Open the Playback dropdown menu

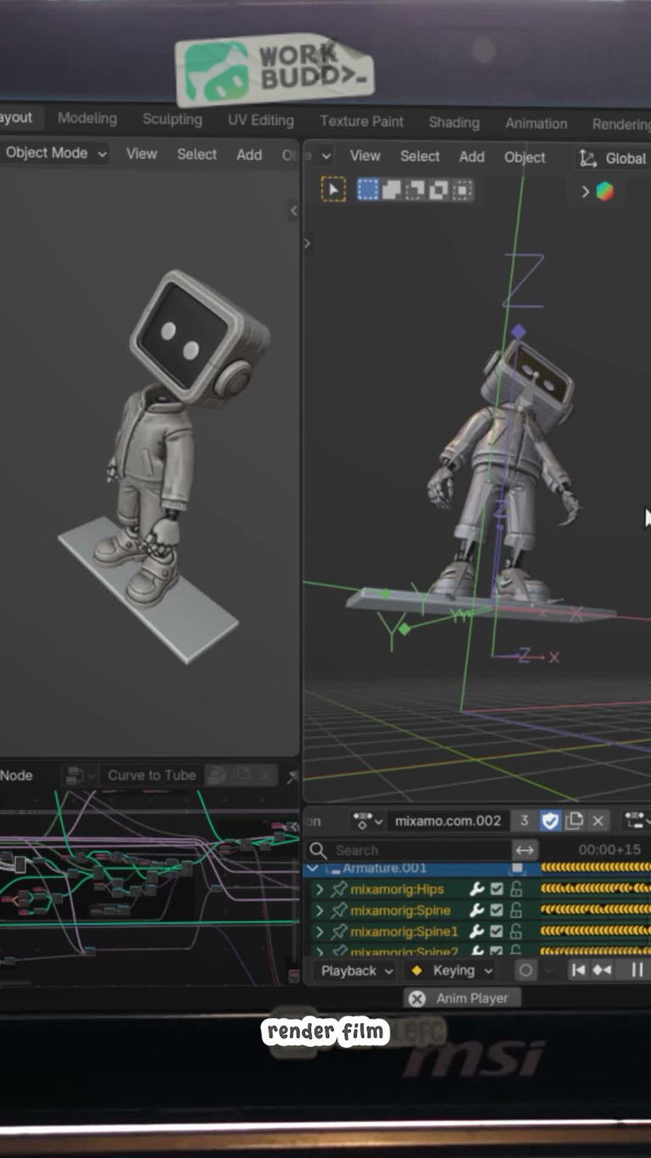pos(356,971)
